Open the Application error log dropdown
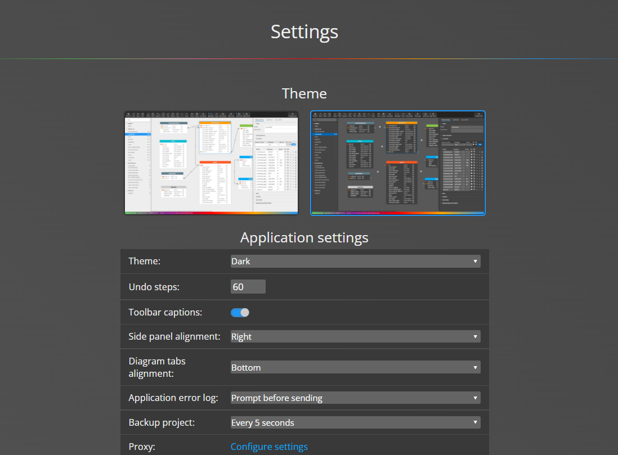This screenshot has height=455, width=618. coord(355,398)
